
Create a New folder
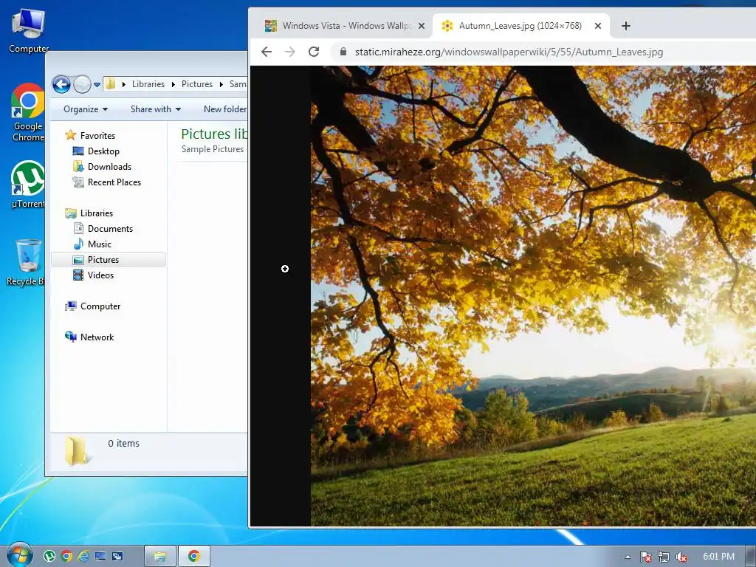point(224,109)
